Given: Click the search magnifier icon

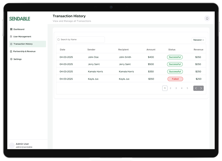Looking at the screenshot, I should coord(58,39).
